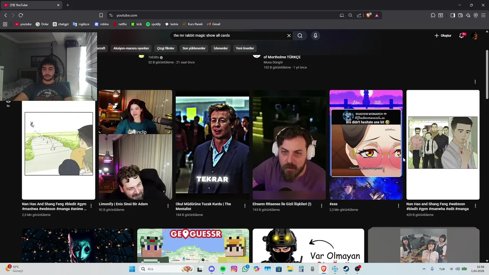Open the browser extensions puzzle icon
489x275 pixels.
pos(433,15)
